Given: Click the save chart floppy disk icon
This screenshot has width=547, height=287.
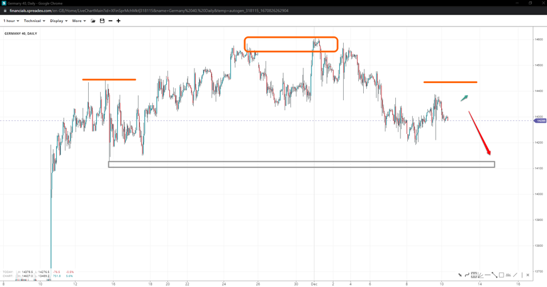Looking at the screenshot, I should [x=102, y=21].
